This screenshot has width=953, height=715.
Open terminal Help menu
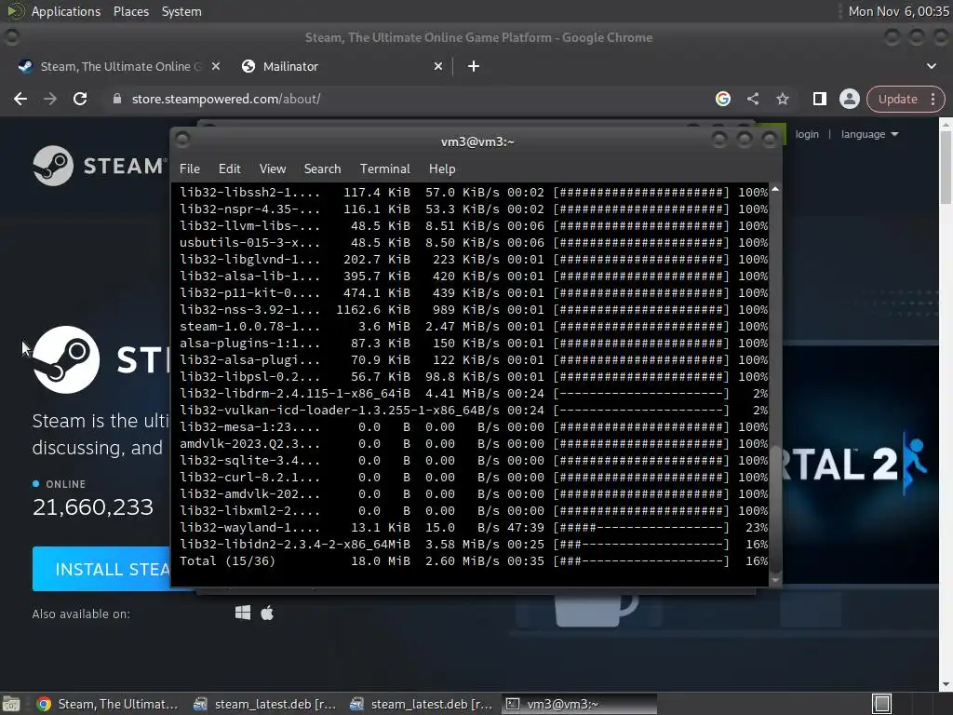pyautogui.click(x=442, y=169)
